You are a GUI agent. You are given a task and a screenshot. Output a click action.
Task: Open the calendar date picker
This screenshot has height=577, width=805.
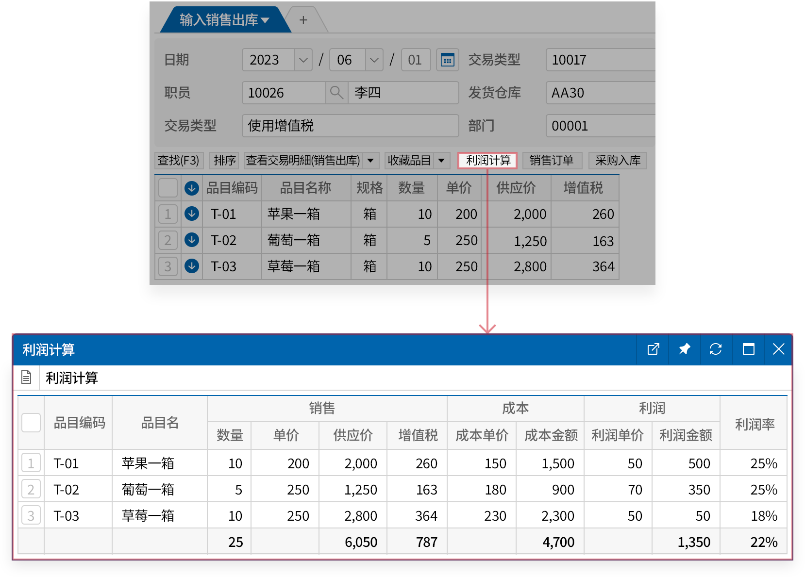pyautogui.click(x=447, y=59)
